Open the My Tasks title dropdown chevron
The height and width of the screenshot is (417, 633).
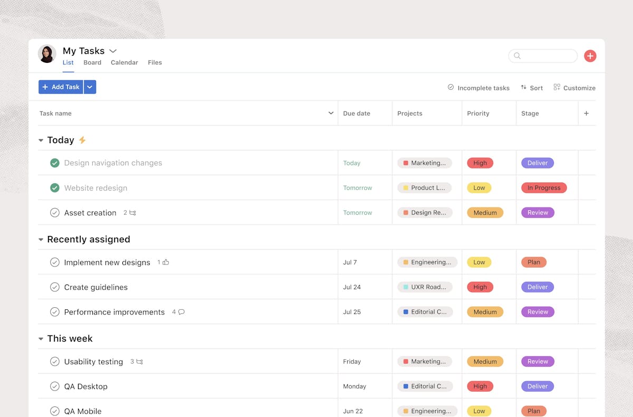pyautogui.click(x=113, y=51)
